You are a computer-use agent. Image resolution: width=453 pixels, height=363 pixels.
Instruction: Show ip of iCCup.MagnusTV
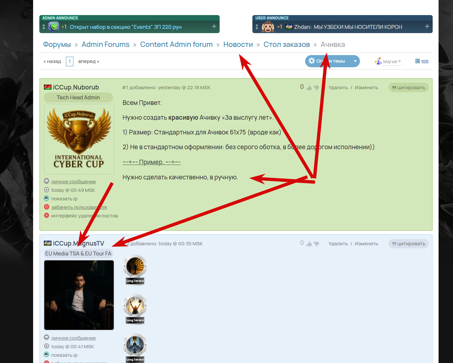coord(64,355)
